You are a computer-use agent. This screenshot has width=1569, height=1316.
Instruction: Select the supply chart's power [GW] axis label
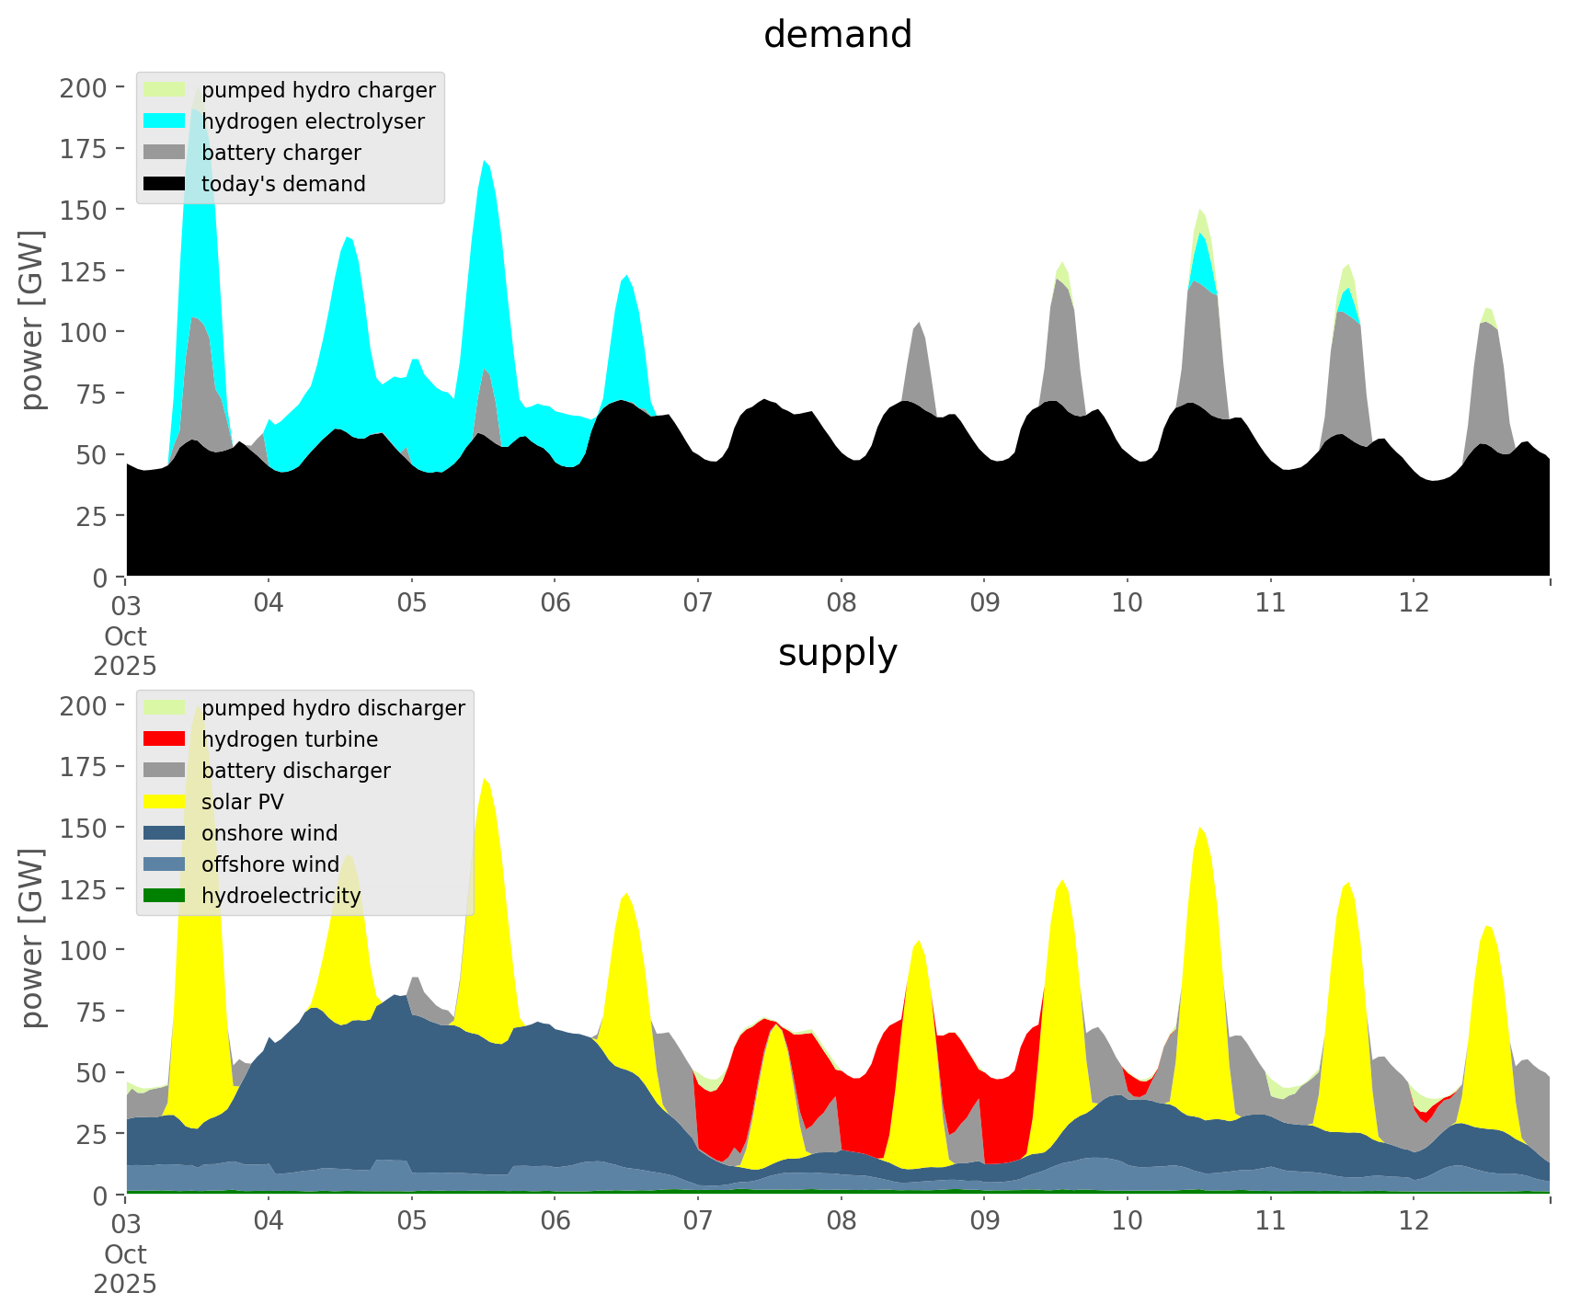tap(31, 938)
